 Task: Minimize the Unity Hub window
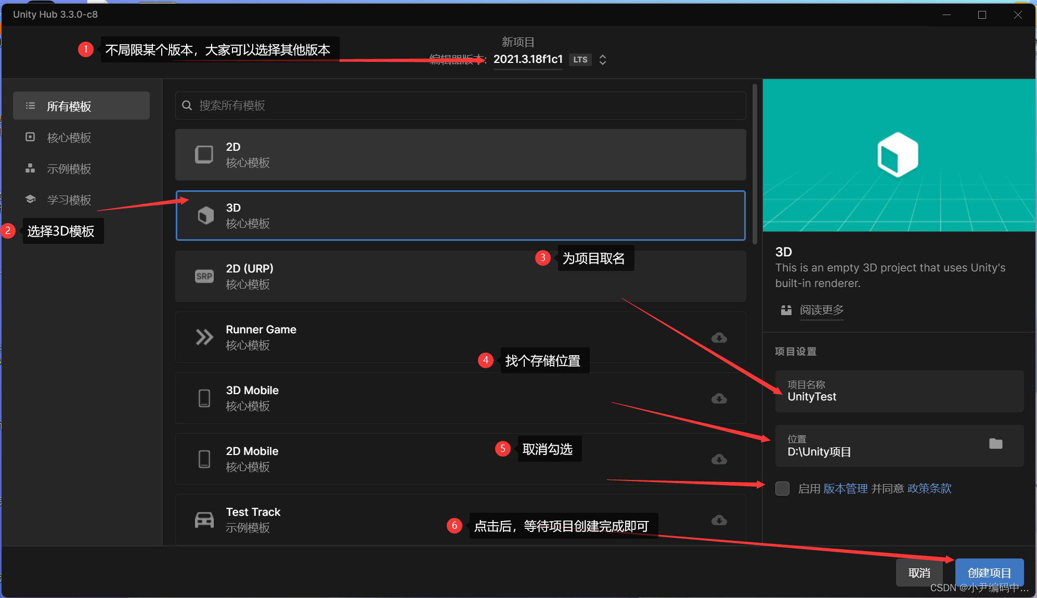point(947,15)
